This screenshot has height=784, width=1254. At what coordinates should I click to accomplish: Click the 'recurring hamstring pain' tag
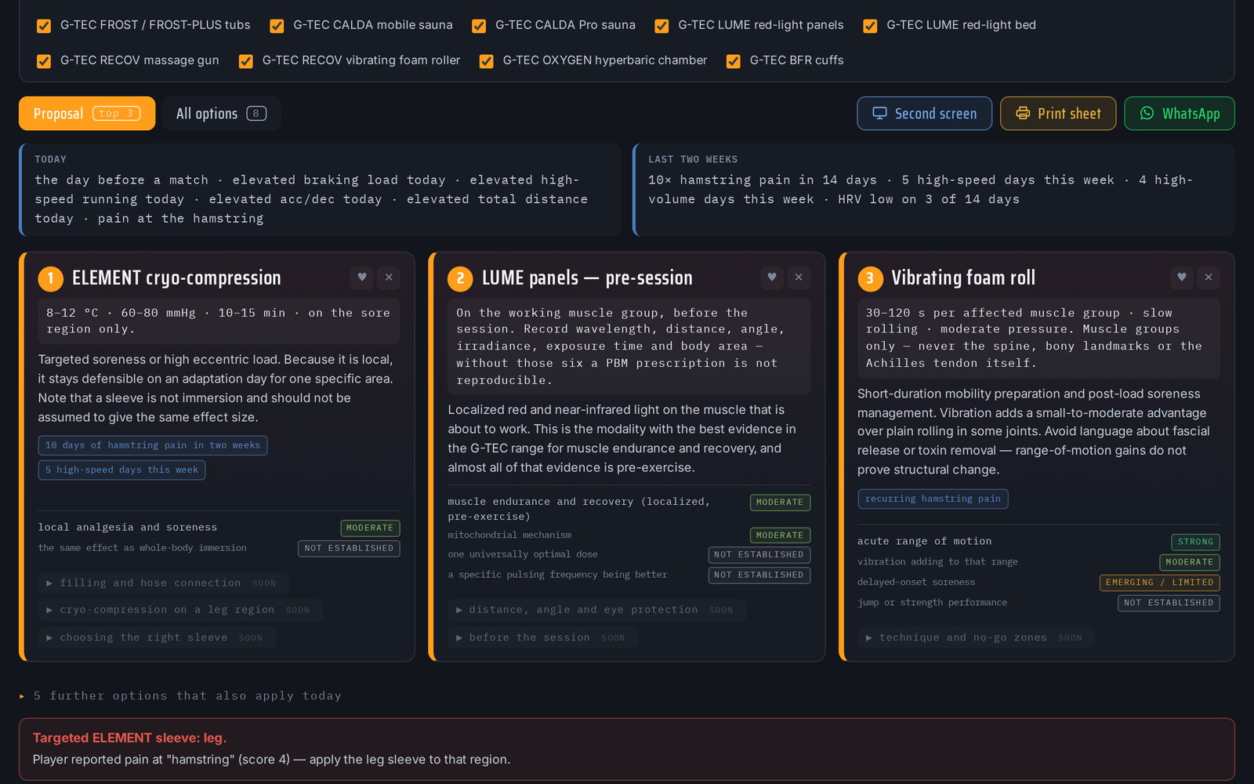click(x=933, y=499)
